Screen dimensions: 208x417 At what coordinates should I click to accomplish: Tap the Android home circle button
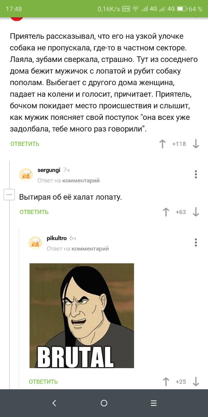tap(104, 403)
